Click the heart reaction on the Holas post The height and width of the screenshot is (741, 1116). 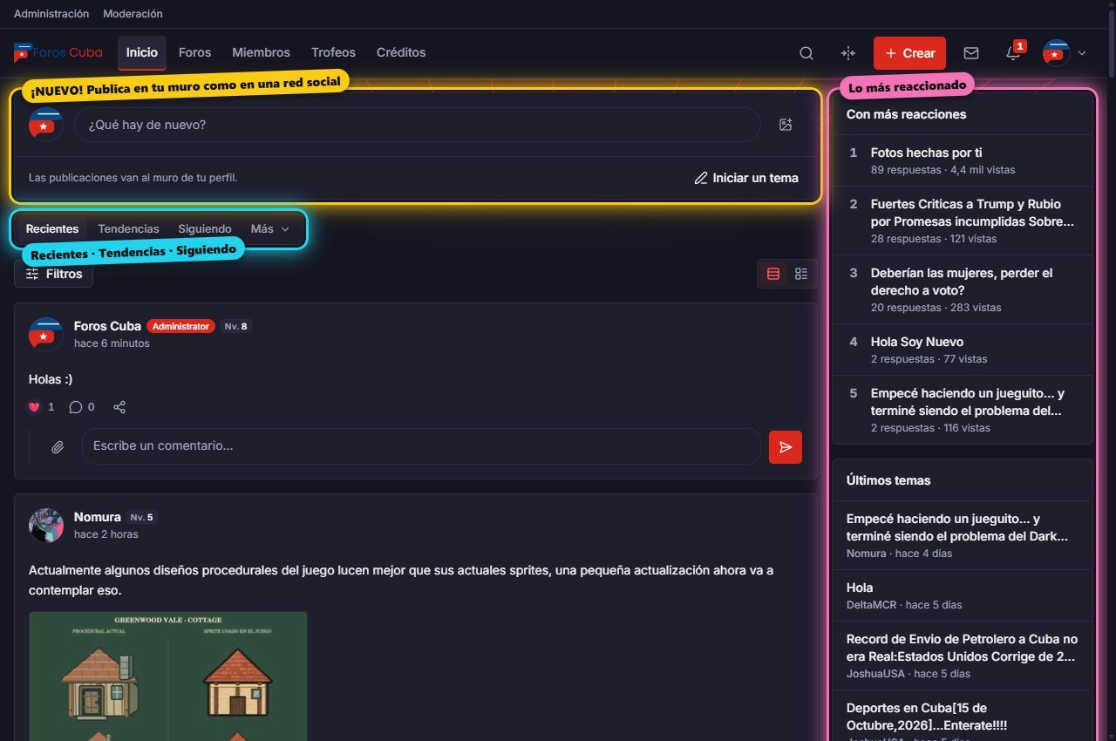click(x=35, y=407)
